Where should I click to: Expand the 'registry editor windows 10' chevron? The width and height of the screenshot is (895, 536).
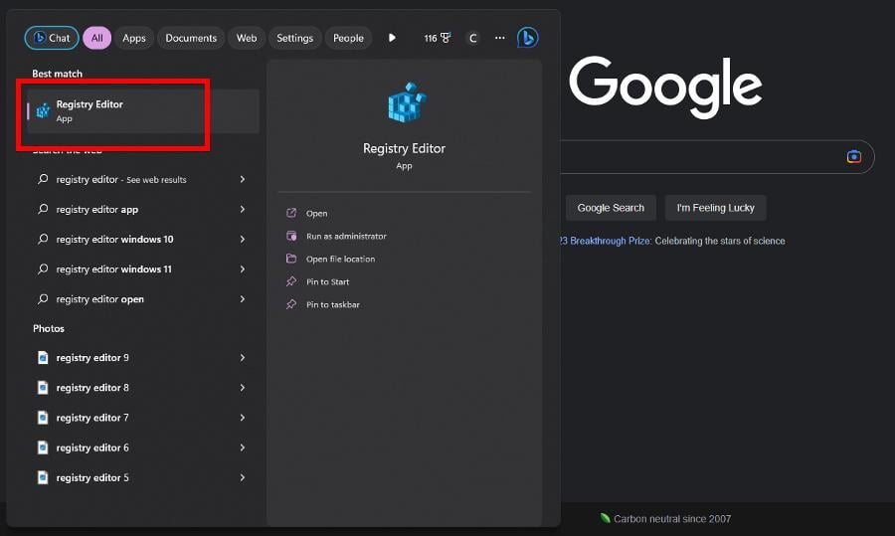coord(243,240)
